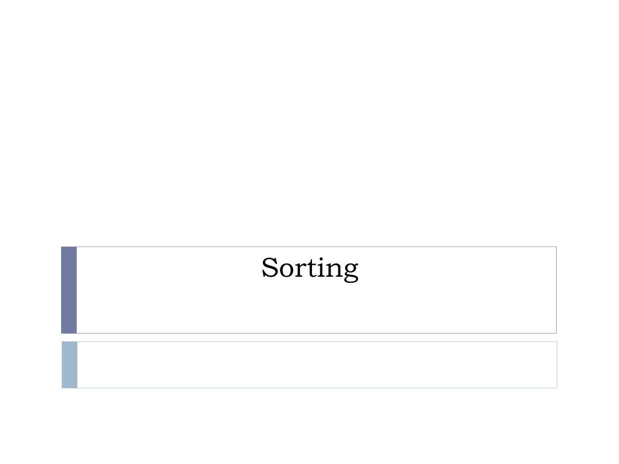Click the title box area right of "Sorting"

457,268
